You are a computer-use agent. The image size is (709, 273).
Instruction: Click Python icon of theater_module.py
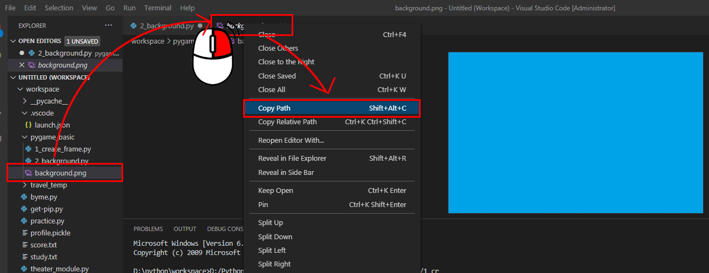click(24, 269)
